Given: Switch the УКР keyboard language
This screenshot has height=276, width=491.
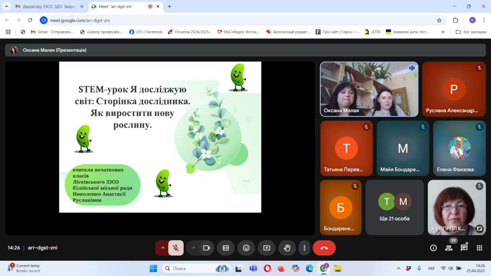Looking at the screenshot, I should pos(431,268).
